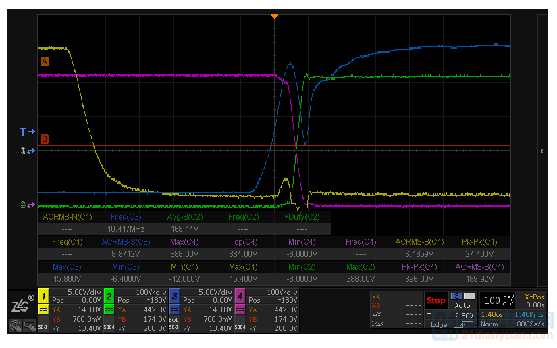Adjust trigger level T 2.80V field
Image resolution: width=557 pixels, height=348 pixels.
click(x=450, y=316)
